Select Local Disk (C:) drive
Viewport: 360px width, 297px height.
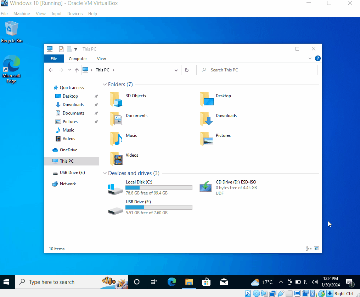(150, 188)
